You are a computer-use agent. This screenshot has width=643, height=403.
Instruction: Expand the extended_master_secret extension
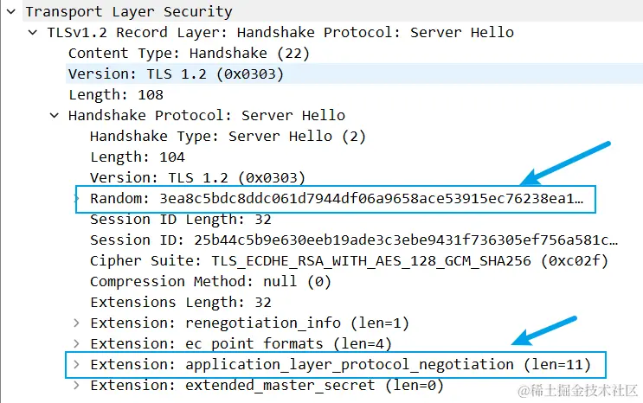(76, 386)
